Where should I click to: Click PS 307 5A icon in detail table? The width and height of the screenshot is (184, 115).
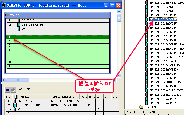(15, 101)
